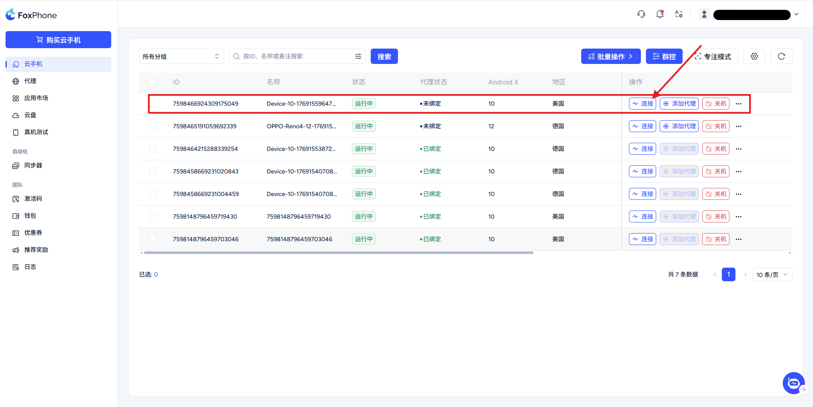
Task: Click 添加代理 for the OPPO-Reno4 device
Action: 679,126
